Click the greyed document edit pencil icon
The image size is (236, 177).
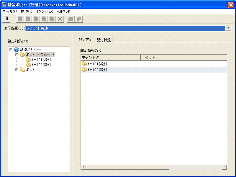(36, 19)
